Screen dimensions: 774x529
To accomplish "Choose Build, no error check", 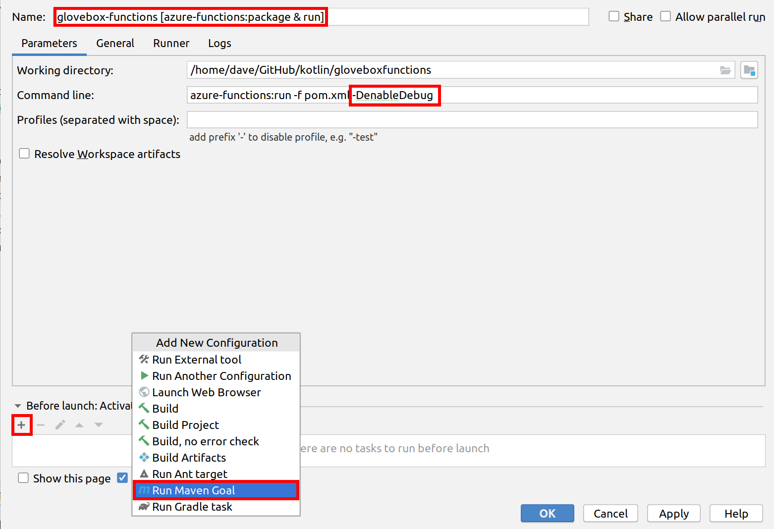I will [x=216, y=441].
